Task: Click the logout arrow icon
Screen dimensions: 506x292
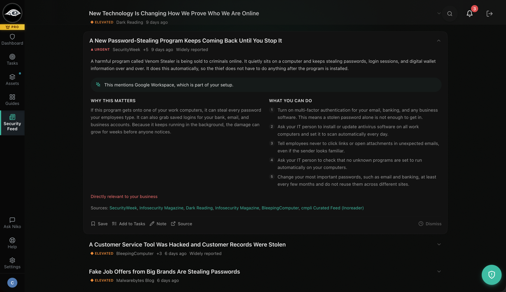Action: tap(489, 14)
